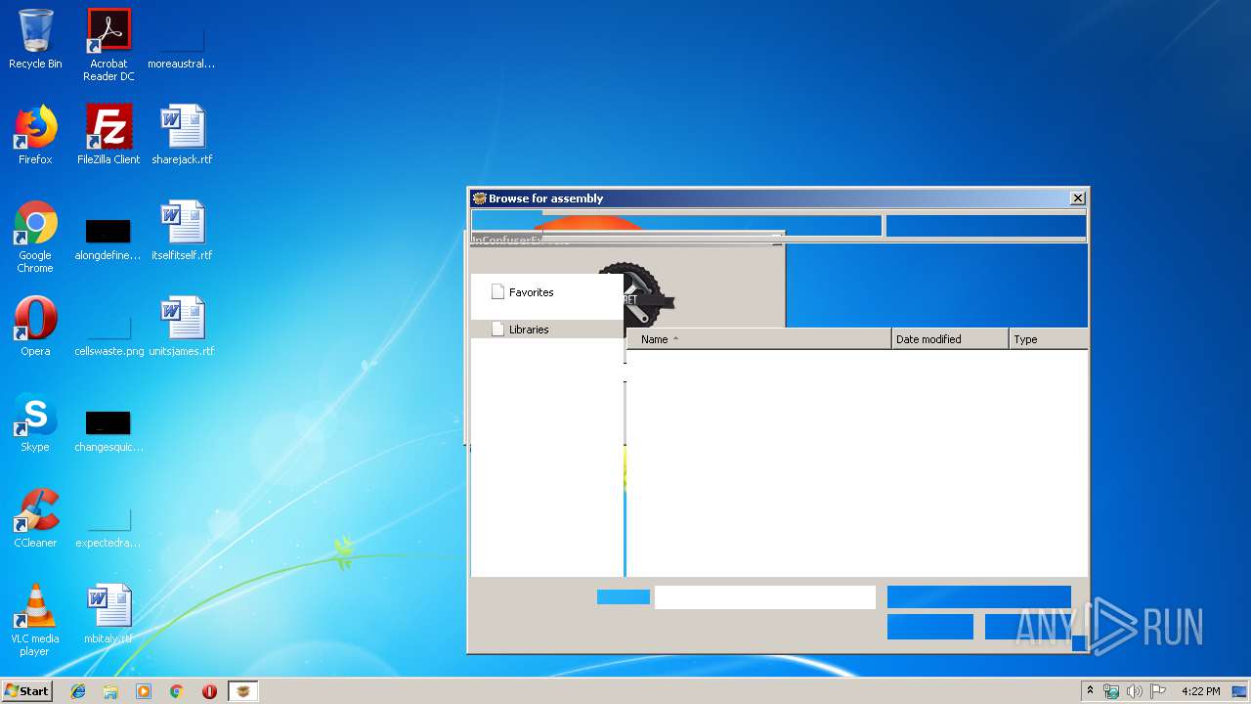Open the volume tray icon

coord(1135,691)
